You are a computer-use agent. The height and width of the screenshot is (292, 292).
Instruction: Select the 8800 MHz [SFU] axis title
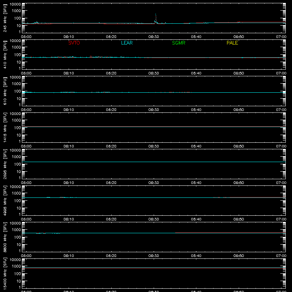[x=5, y=237]
